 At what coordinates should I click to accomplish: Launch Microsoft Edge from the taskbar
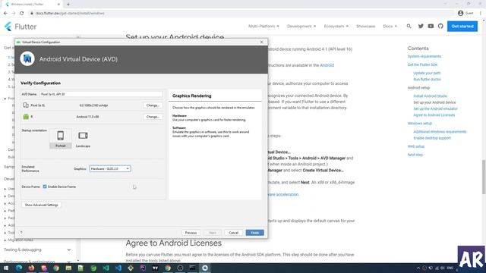pos(18,268)
